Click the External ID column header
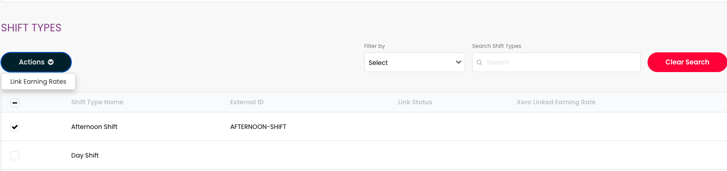Screen dimensions: 727x171 tap(247, 102)
